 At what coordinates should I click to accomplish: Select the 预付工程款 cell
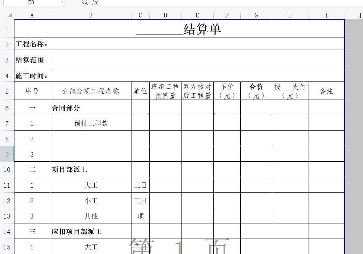(91, 124)
